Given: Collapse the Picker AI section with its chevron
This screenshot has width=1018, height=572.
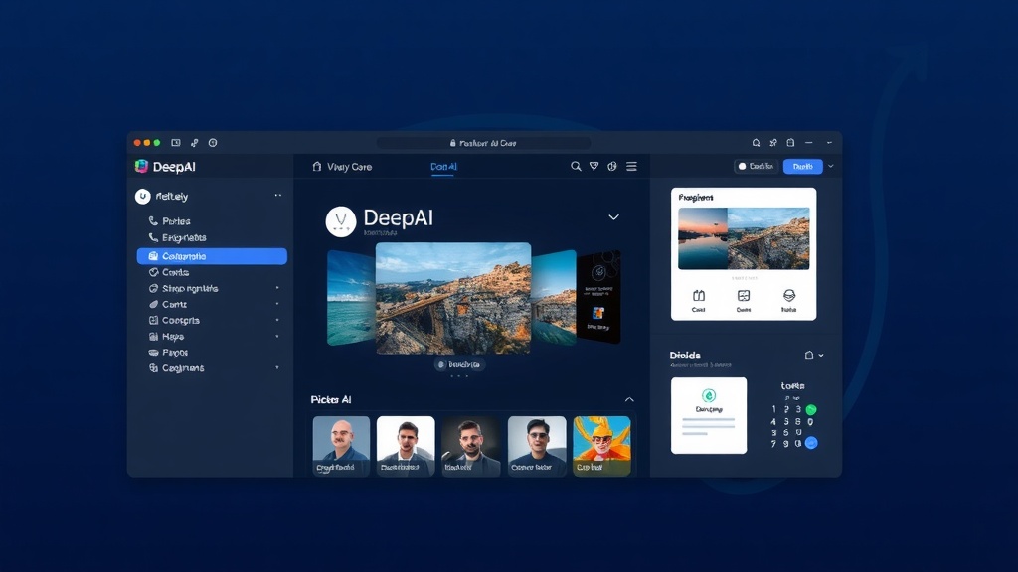Looking at the screenshot, I should tap(629, 399).
